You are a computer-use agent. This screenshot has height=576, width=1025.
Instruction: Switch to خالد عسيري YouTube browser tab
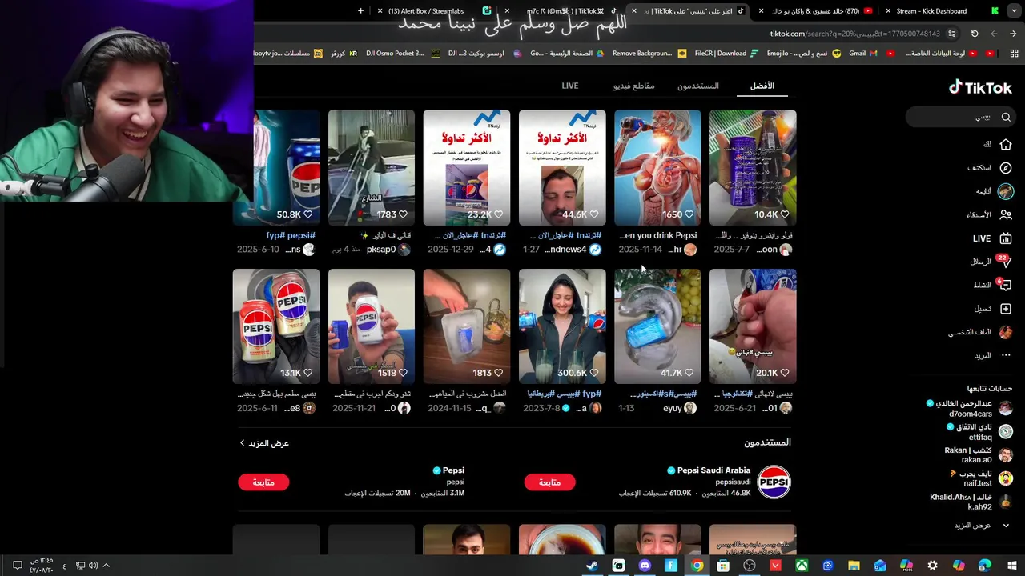click(x=817, y=11)
